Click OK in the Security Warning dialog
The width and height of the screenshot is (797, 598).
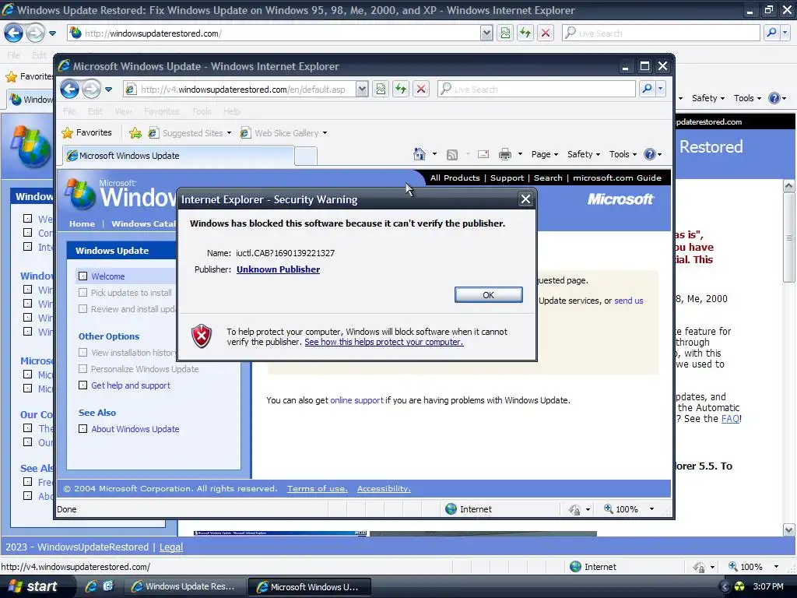point(488,295)
